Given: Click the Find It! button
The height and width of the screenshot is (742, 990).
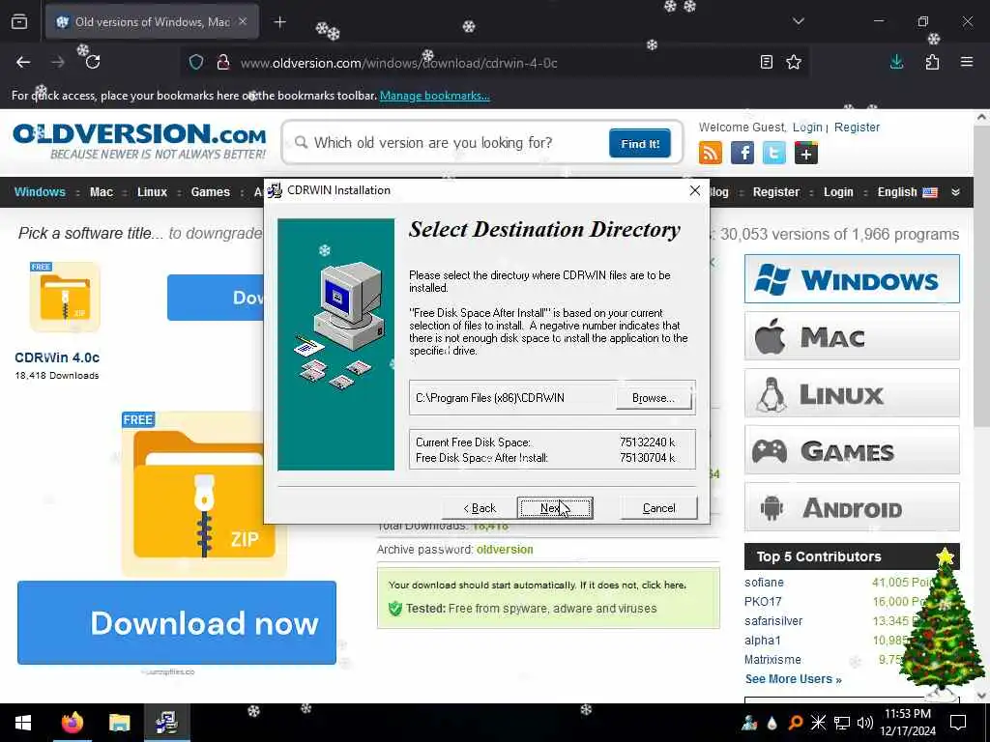Looking at the screenshot, I should click(640, 144).
